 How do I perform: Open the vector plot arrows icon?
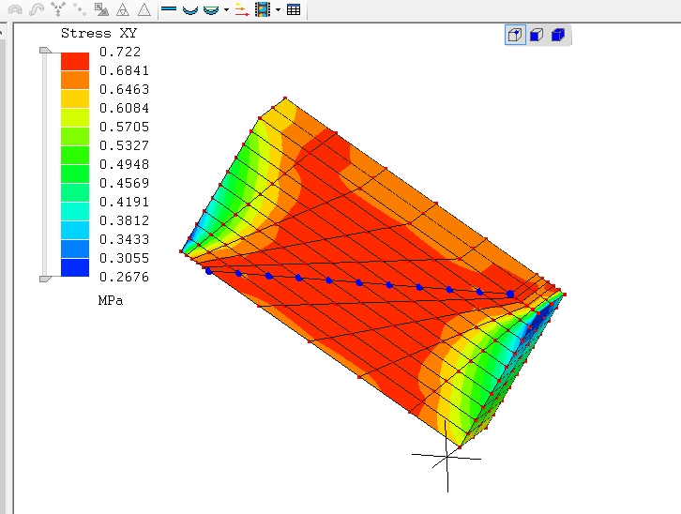241,9
